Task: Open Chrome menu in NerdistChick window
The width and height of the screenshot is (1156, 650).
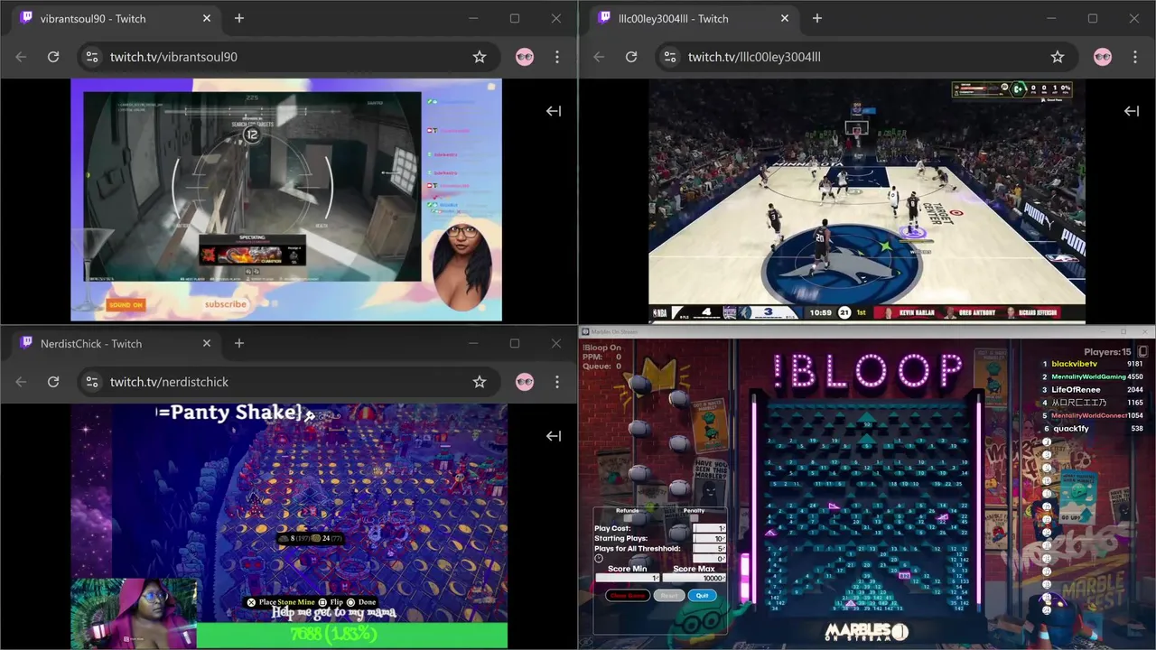Action: (x=557, y=382)
